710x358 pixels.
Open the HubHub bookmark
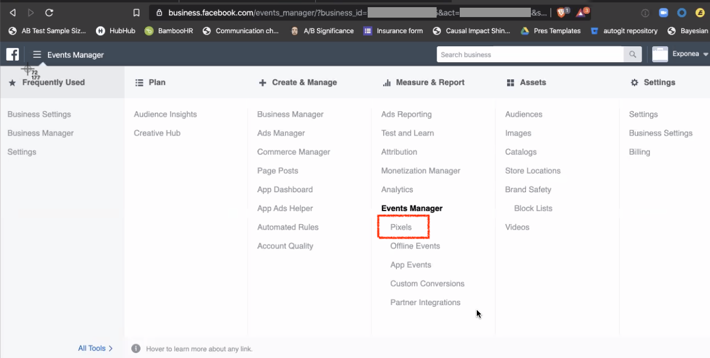pos(116,31)
